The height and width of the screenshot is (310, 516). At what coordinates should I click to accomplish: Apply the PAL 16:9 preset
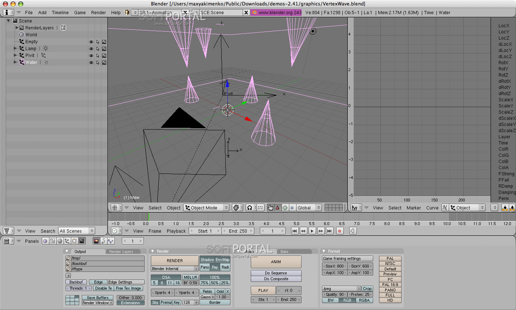click(x=390, y=285)
